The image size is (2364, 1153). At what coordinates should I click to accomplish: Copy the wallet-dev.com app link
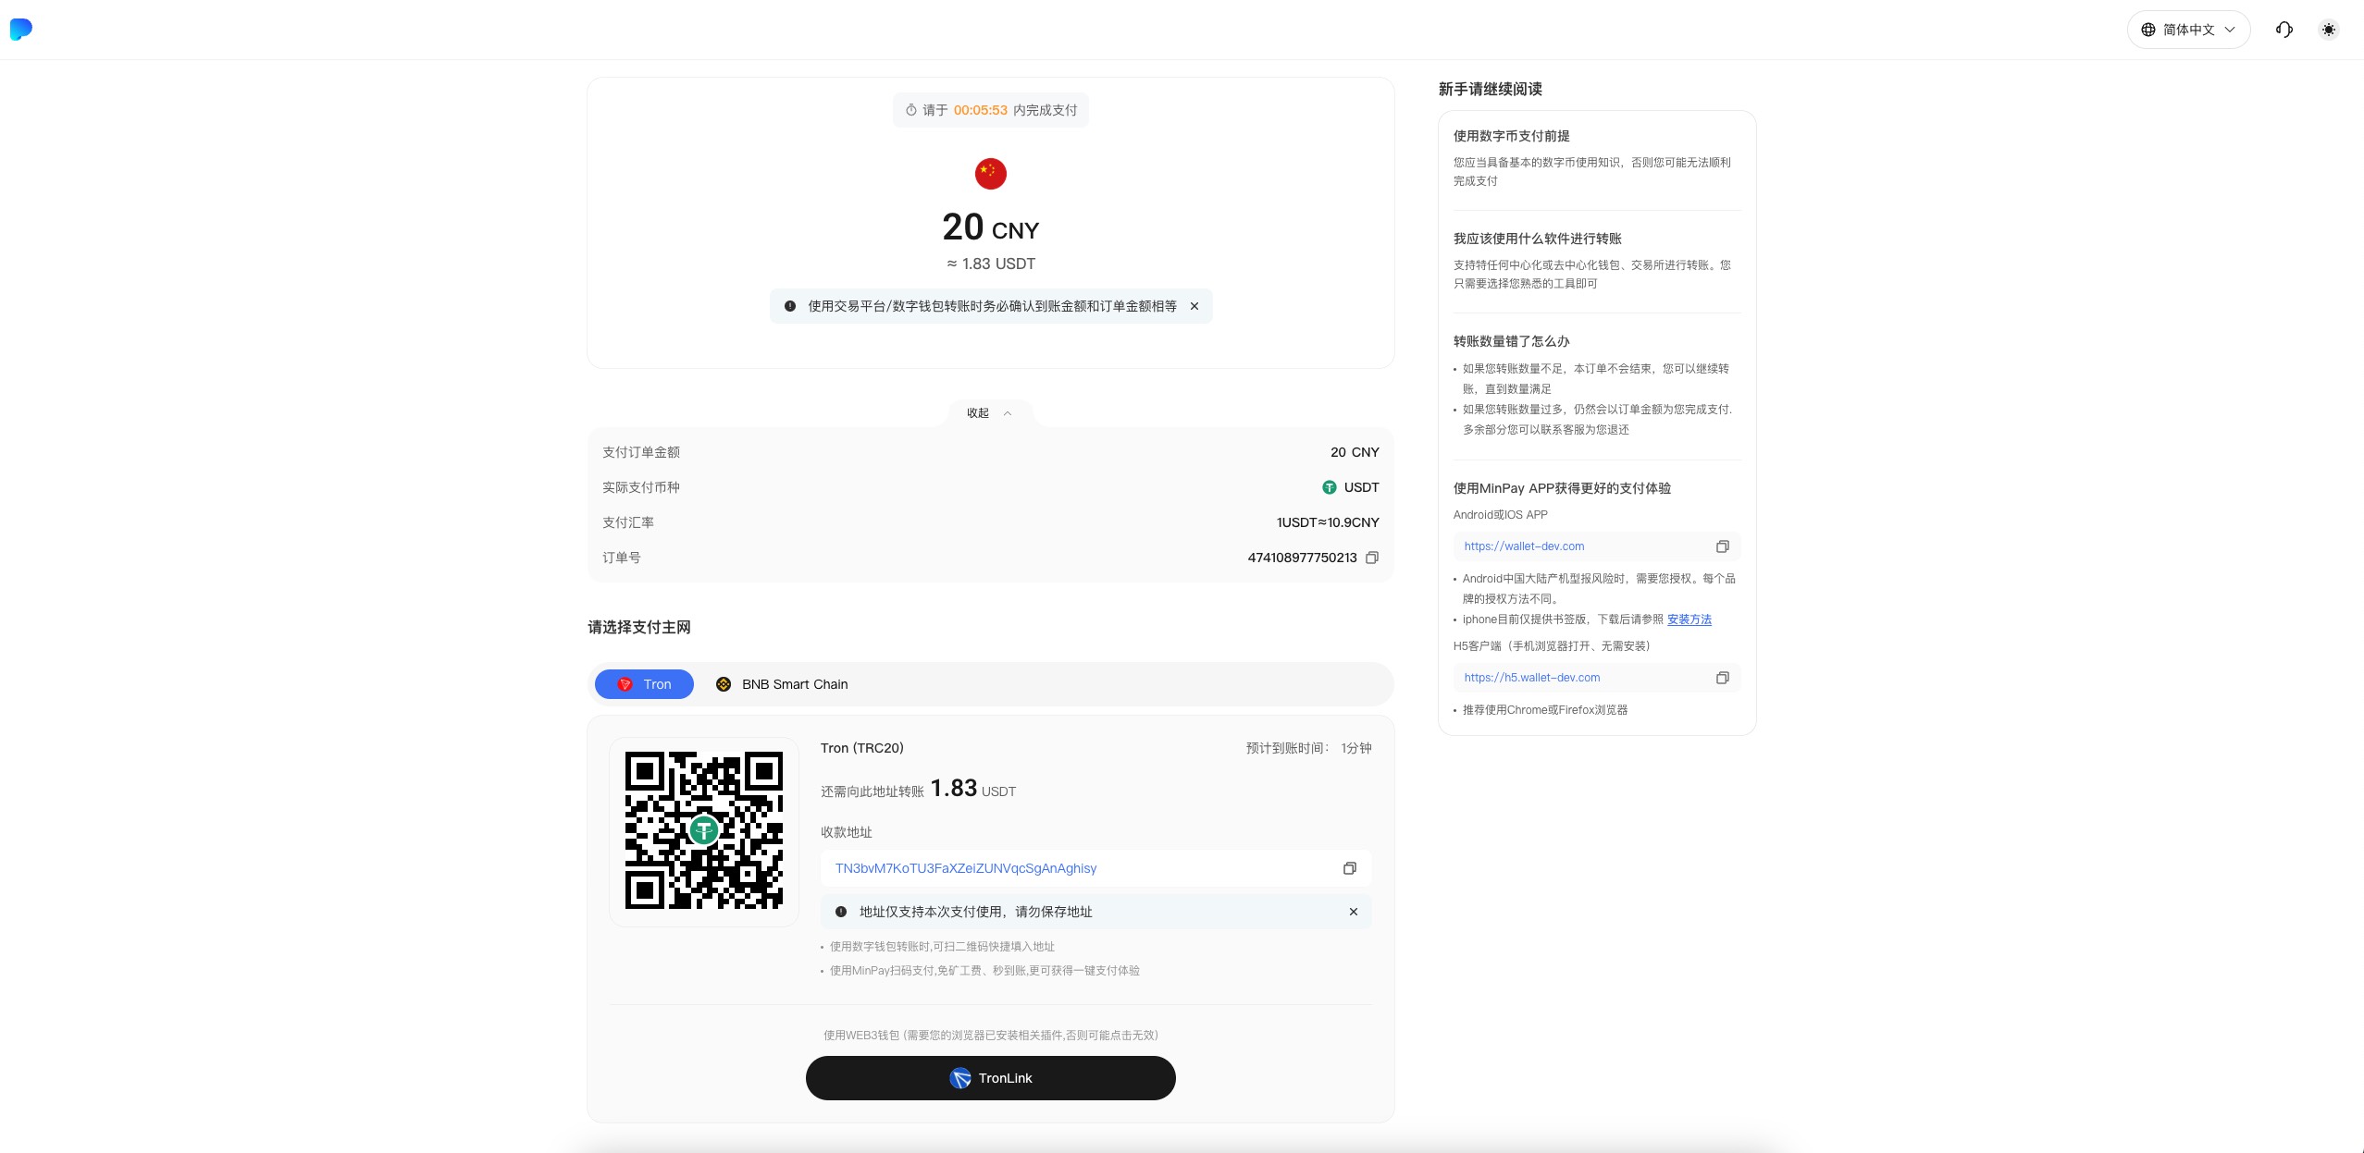(x=1722, y=546)
